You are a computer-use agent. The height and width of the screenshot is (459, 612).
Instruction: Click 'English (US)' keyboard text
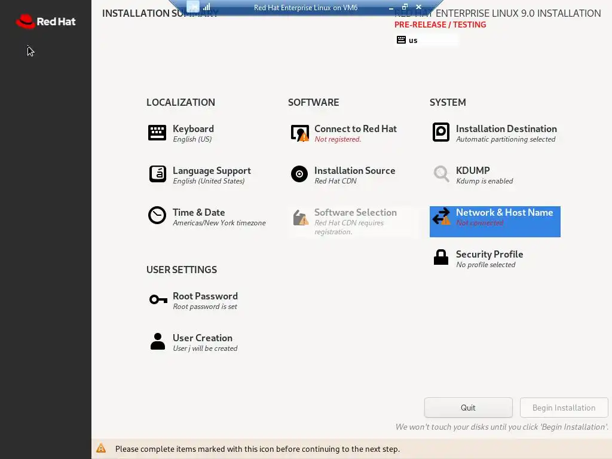(192, 139)
